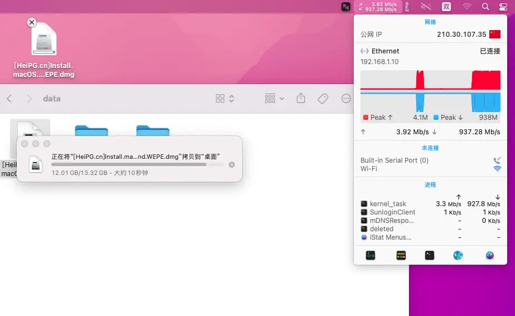Click the phone icon beside Serial Port
The width and height of the screenshot is (515, 316).
[497, 161]
